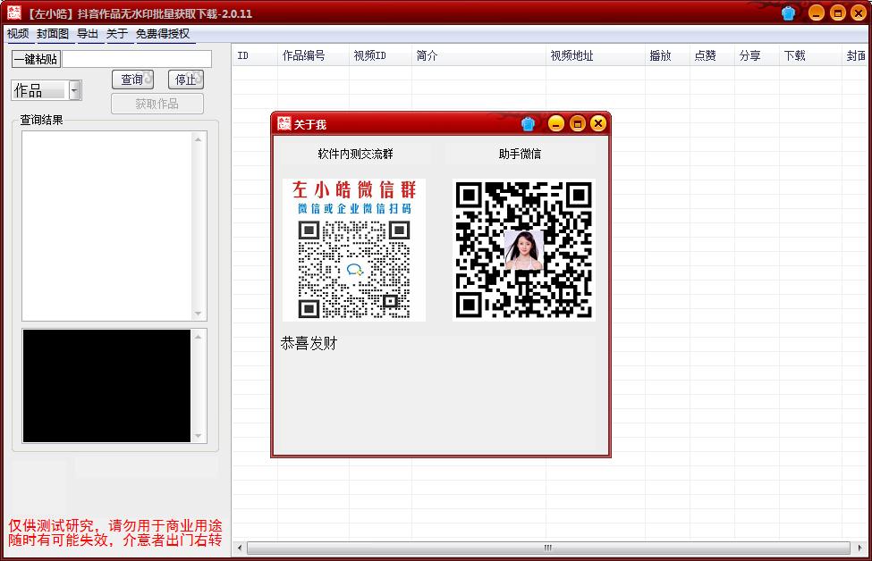Screen dimensions: 872x561
Task: Click the 免费得授权 menu item
Action: 161,34
